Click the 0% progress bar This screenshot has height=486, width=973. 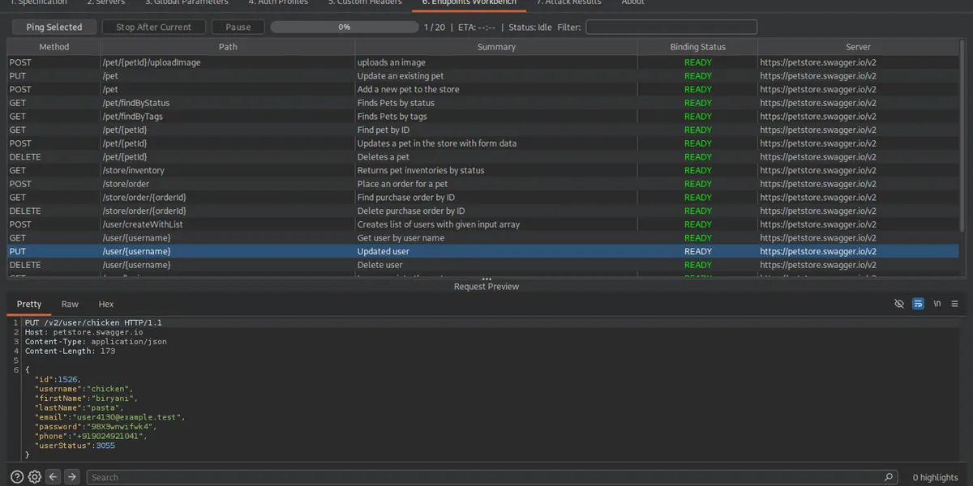pyautogui.click(x=345, y=27)
